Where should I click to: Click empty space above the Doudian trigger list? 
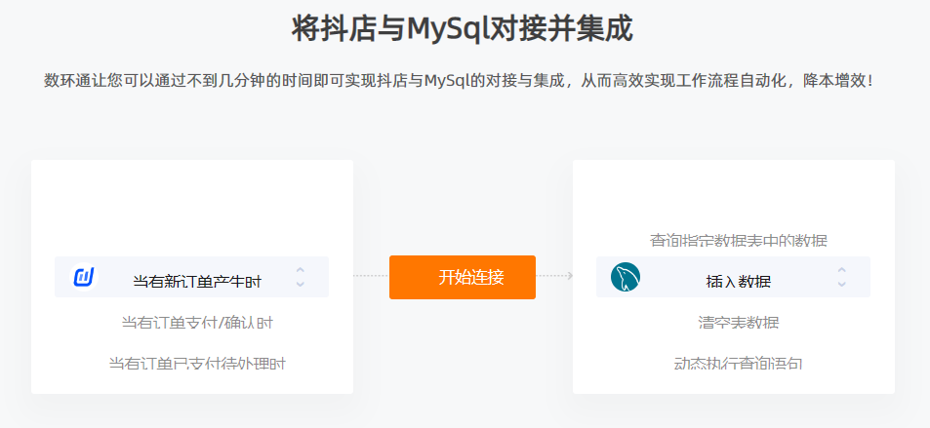[191, 208]
